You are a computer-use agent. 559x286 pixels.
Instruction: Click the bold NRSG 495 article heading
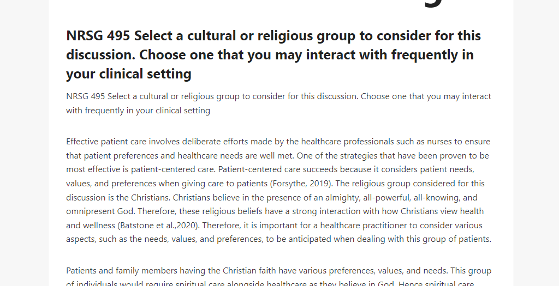[x=273, y=55]
